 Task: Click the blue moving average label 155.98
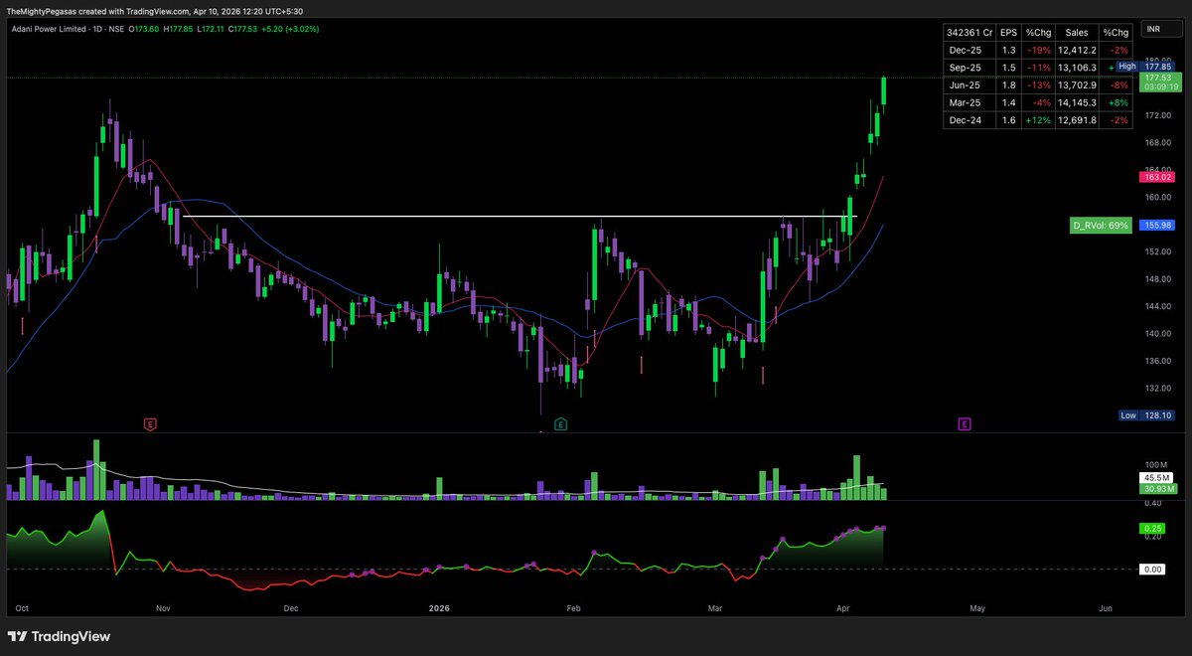point(1157,226)
